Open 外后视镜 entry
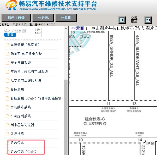 coord(17,134)
